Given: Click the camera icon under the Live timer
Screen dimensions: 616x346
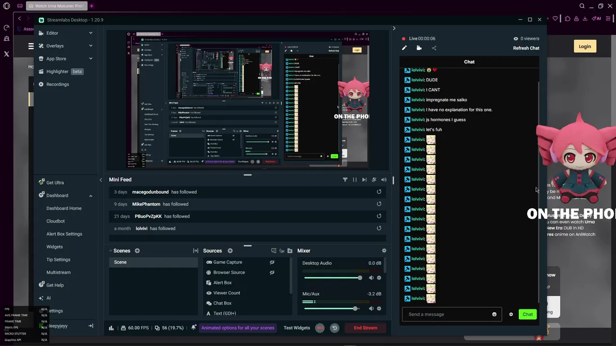Looking at the screenshot, I should point(419,48).
